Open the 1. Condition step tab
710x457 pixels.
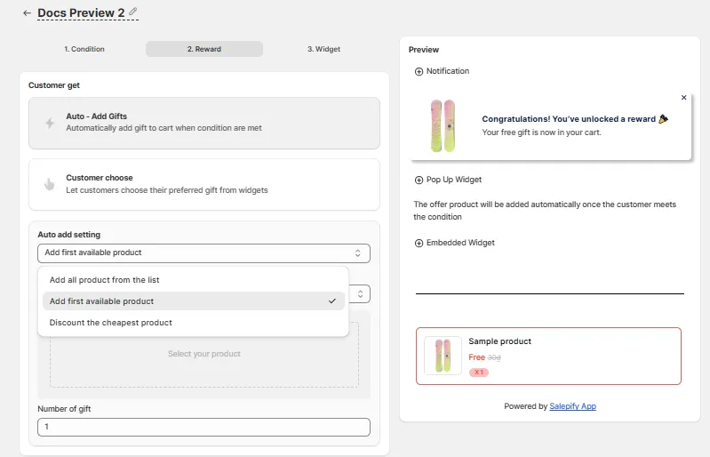coord(84,49)
